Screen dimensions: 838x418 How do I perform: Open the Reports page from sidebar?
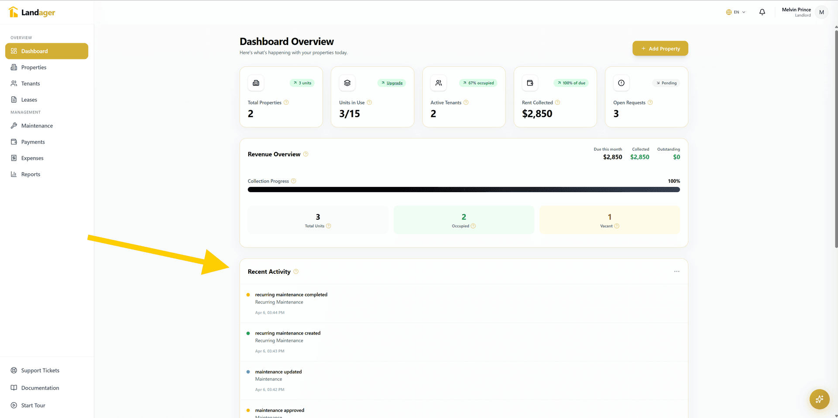point(31,174)
